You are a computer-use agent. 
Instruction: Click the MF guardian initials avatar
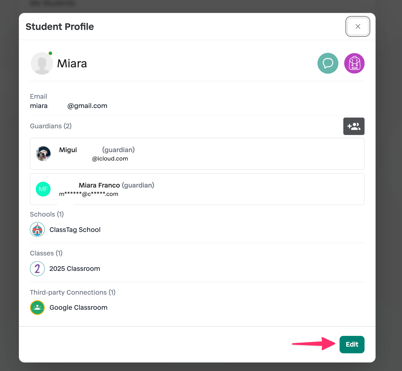tap(43, 189)
